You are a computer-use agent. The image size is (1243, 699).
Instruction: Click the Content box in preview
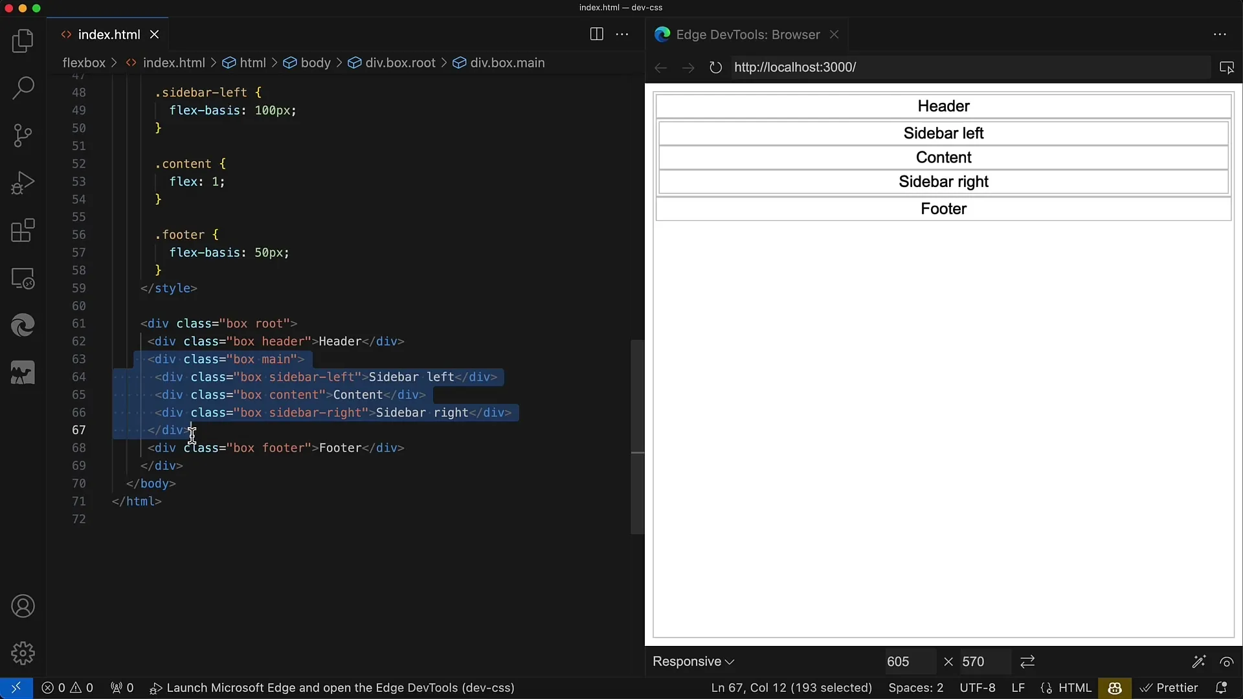point(943,157)
